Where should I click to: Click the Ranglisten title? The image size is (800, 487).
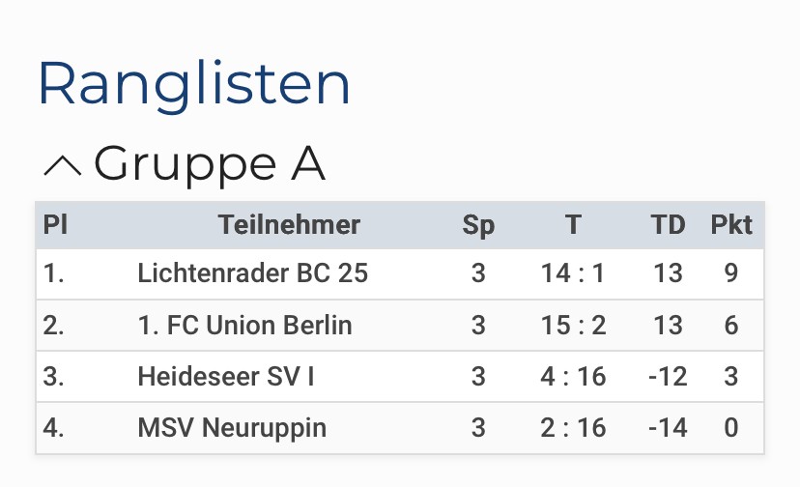193,84
